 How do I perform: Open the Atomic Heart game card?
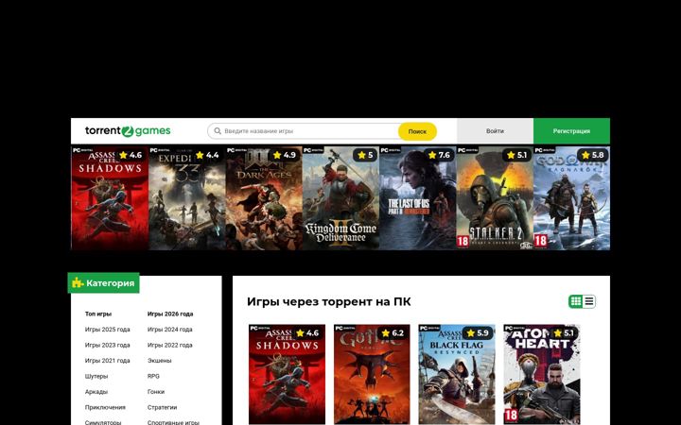point(542,374)
